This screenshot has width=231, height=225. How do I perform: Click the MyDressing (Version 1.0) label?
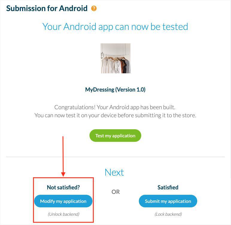(115, 89)
